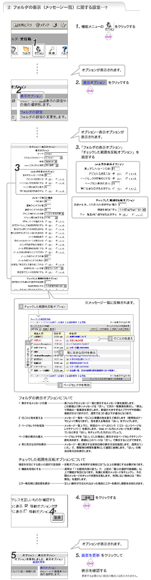This screenshot has height=580, width=151.
Task: Click envelope icon for いつもおせわになります message
Action: (67, 344)
